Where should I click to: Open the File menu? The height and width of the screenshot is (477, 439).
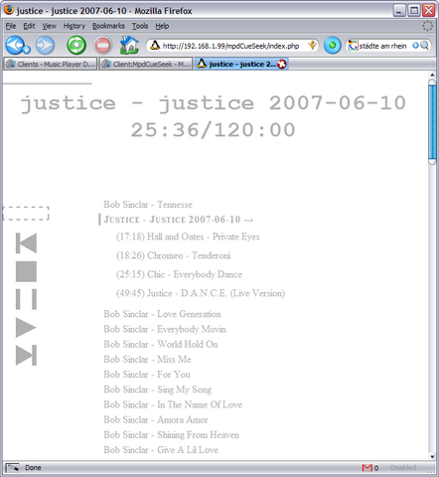[x=11, y=26]
